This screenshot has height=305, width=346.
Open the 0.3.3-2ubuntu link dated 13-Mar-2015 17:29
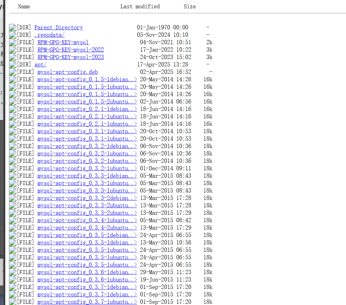coord(87,213)
